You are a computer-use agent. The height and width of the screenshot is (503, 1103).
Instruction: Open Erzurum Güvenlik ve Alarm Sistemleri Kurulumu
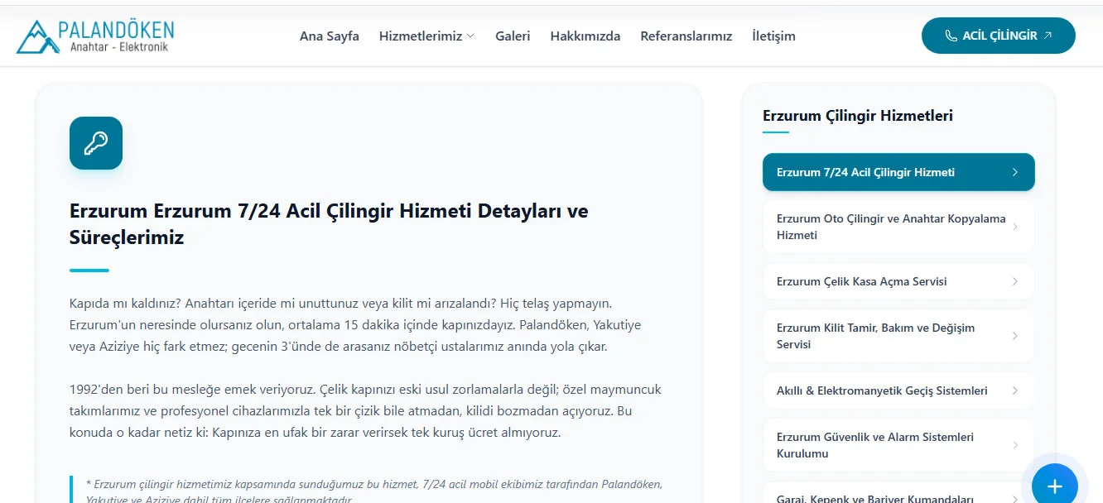[x=898, y=445]
